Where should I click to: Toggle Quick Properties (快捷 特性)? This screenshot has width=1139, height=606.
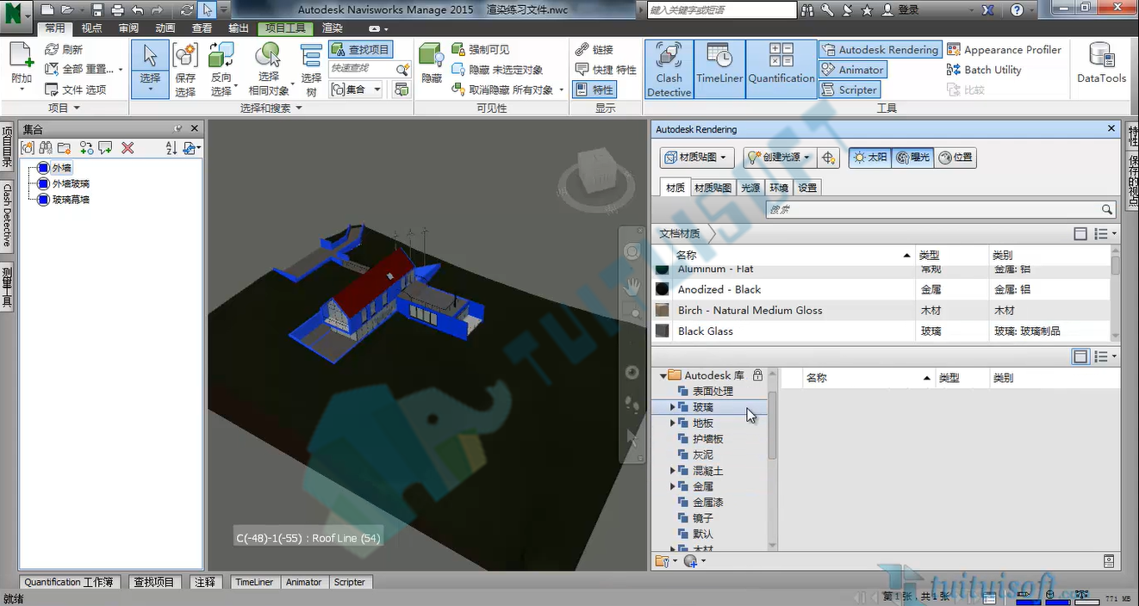point(606,70)
